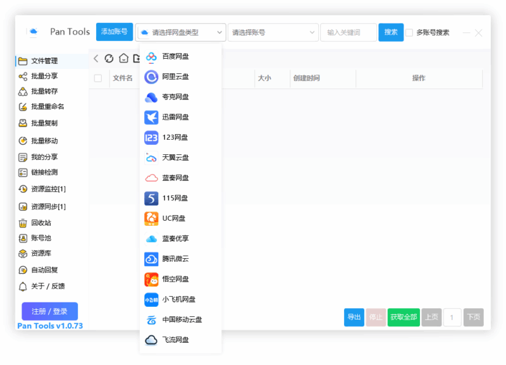This screenshot has height=365, width=506.
Task: Go to home folder icon
Action: (123, 58)
